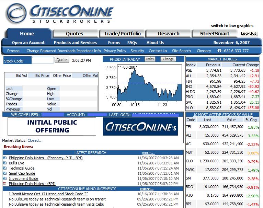Open the Quotes tab
The height and width of the screenshot is (208, 263).
[75, 34]
